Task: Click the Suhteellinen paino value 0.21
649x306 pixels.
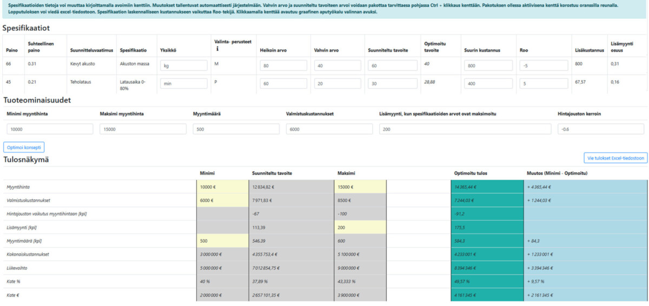Action: point(32,82)
